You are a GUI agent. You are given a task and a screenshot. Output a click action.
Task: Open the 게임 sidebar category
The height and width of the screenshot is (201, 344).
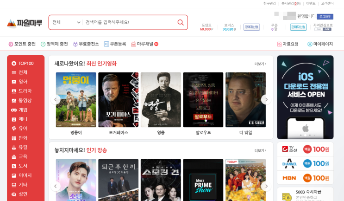tap(23, 110)
